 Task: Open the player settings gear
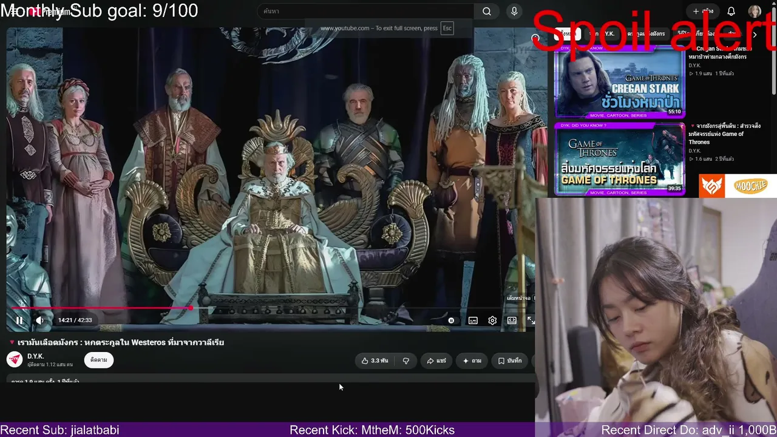point(492,320)
